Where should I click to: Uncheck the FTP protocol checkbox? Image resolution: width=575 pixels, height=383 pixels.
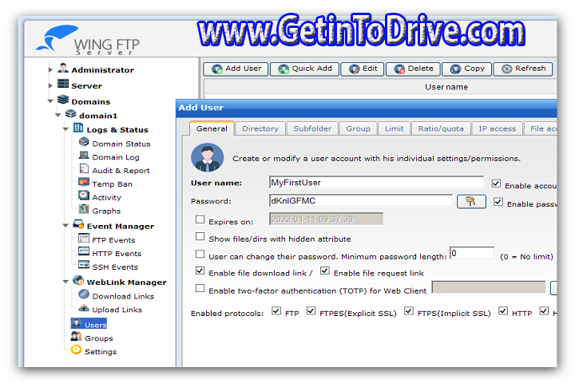(x=276, y=311)
